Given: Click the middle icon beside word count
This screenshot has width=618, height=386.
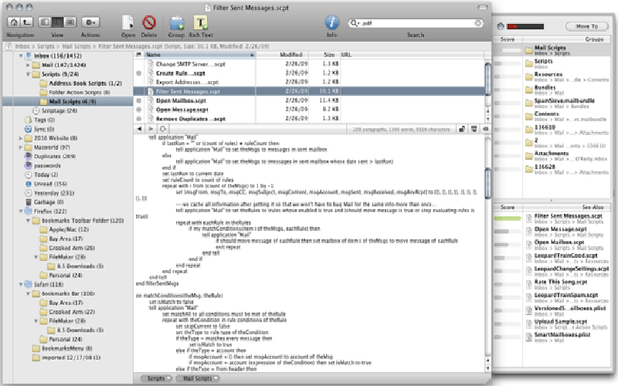Looking at the screenshot, I should click(474, 129).
